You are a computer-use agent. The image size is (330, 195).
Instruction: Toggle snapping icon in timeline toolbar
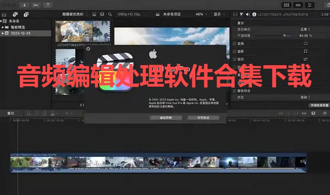(x=304, y=113)
